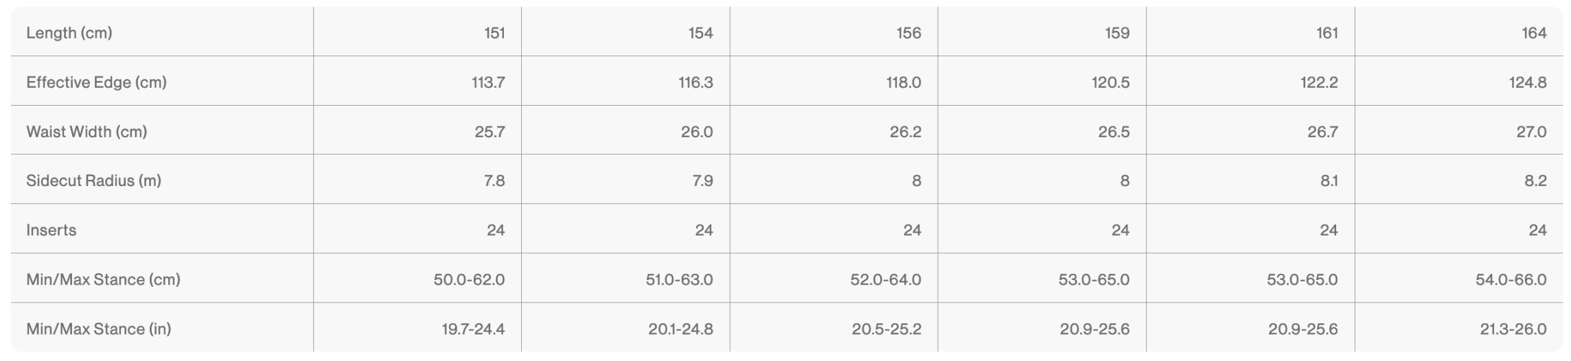The image size is (1571, 361).
Task: Click the 50.0-62.0 stance range cell
Action: point(469,279)
